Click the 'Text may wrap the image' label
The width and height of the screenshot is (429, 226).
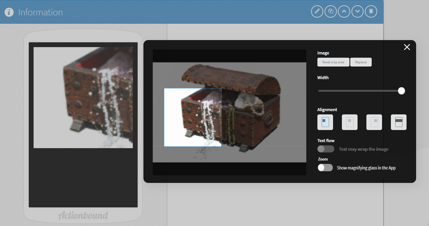[x=364, y=149]
